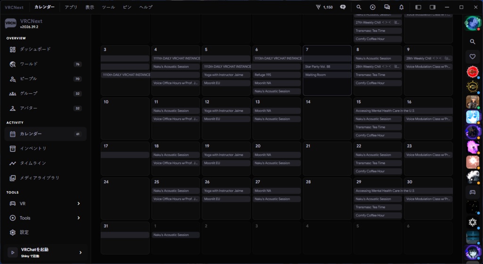Open the アプリ menu
The image size is (483, 264).
tap(71, 7)
